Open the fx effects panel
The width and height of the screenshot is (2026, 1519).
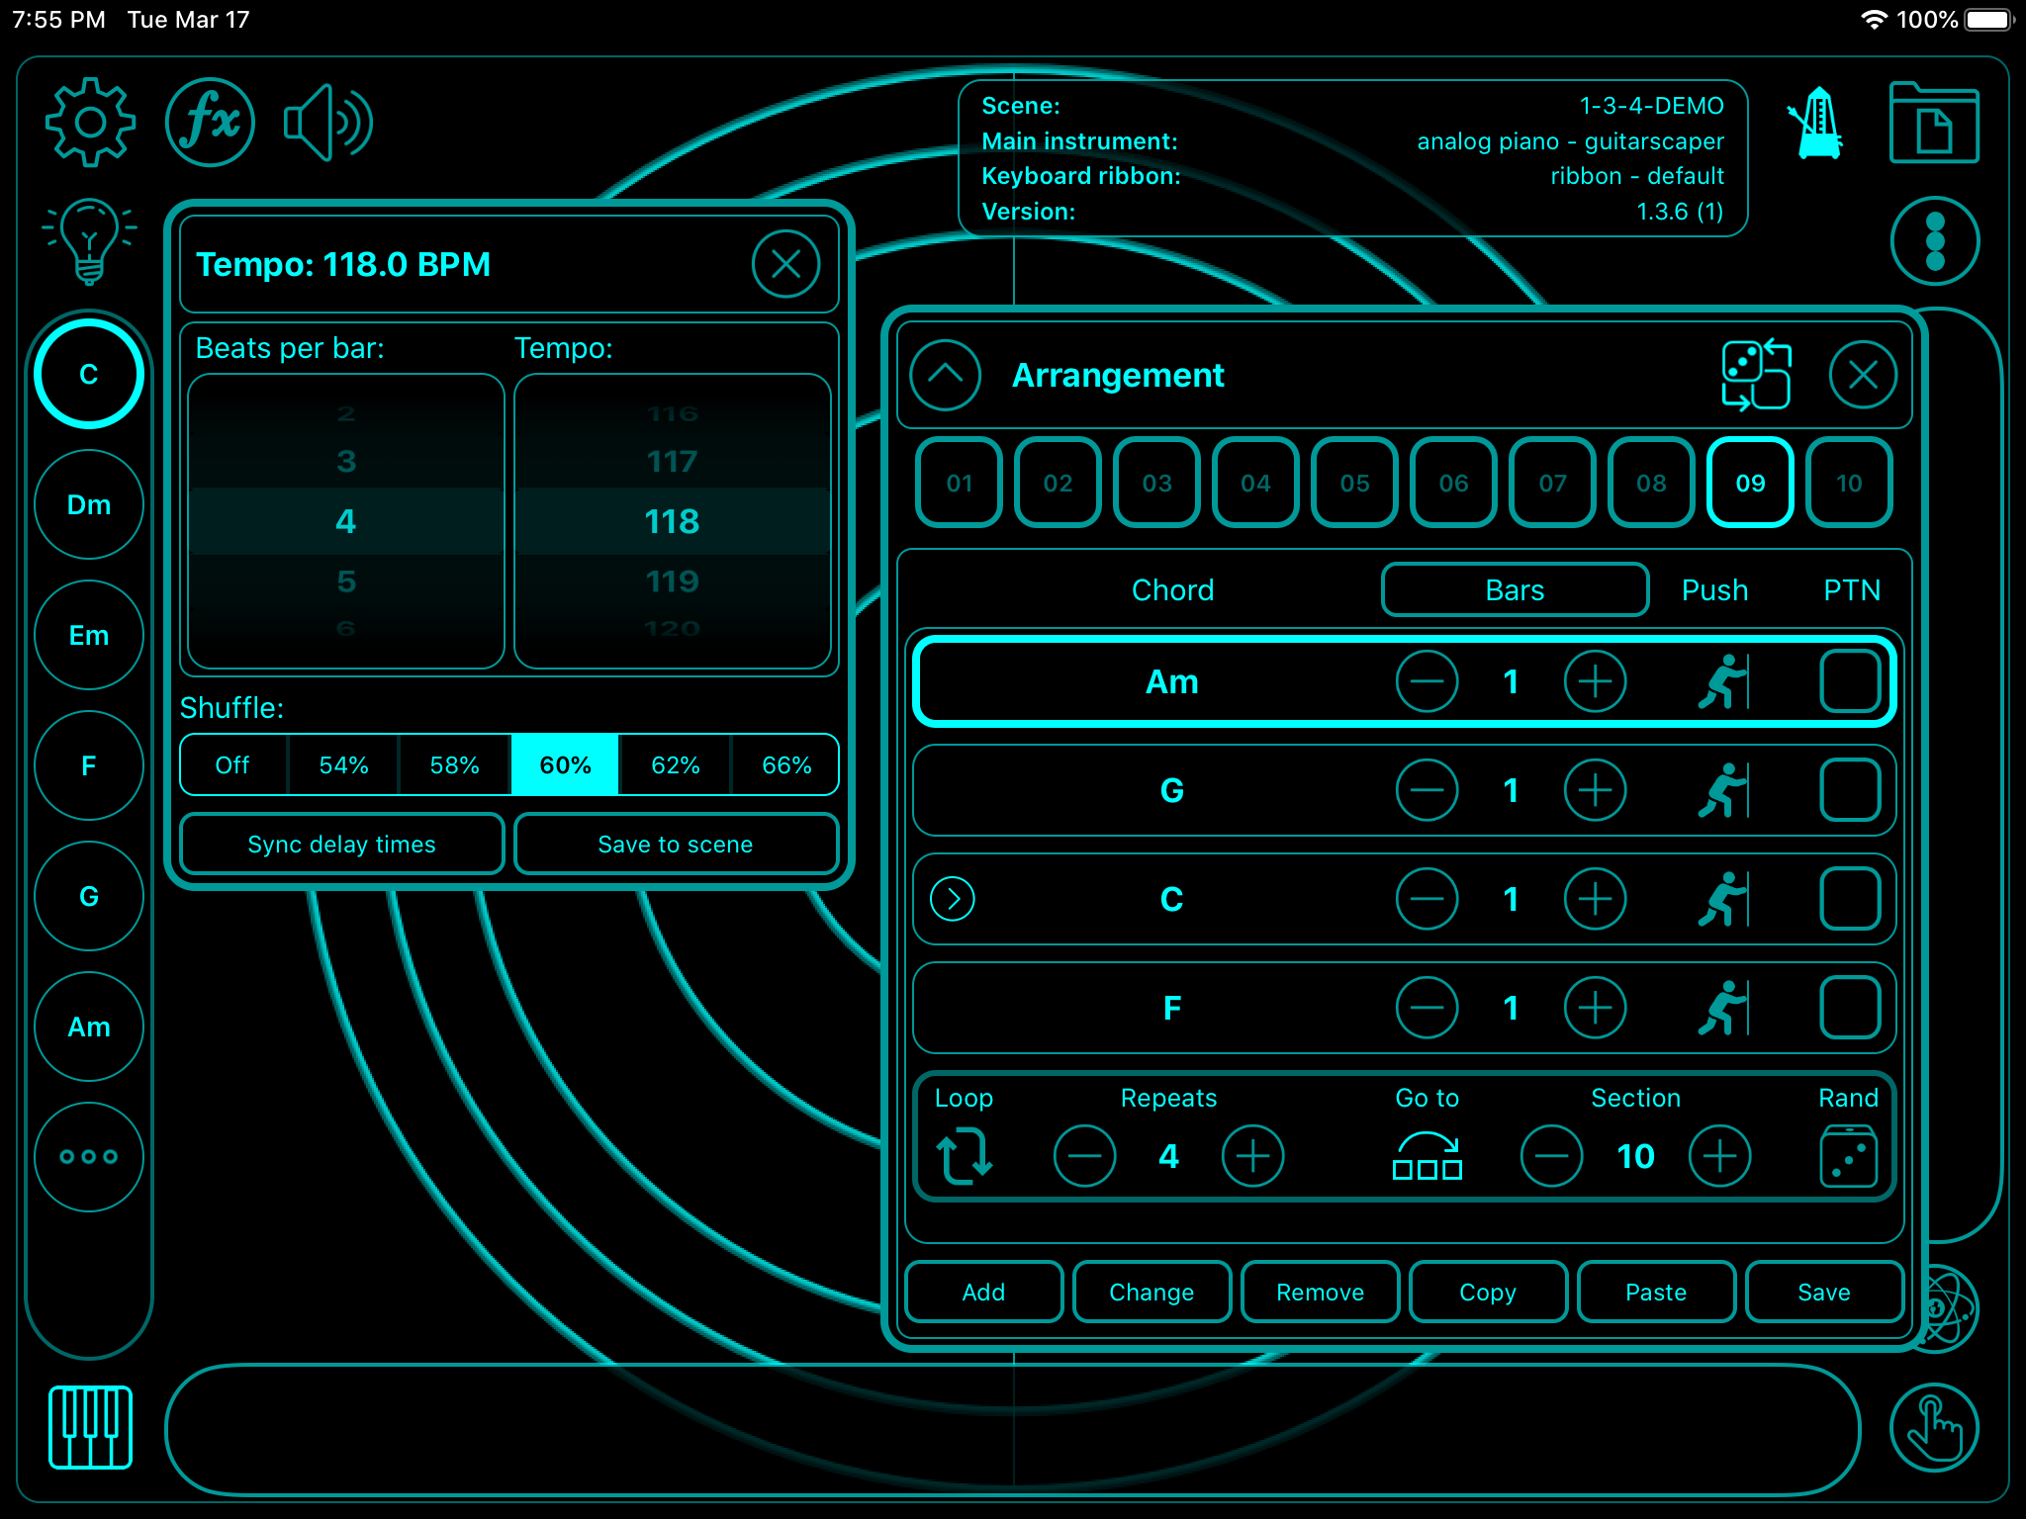tap(210, 123)
